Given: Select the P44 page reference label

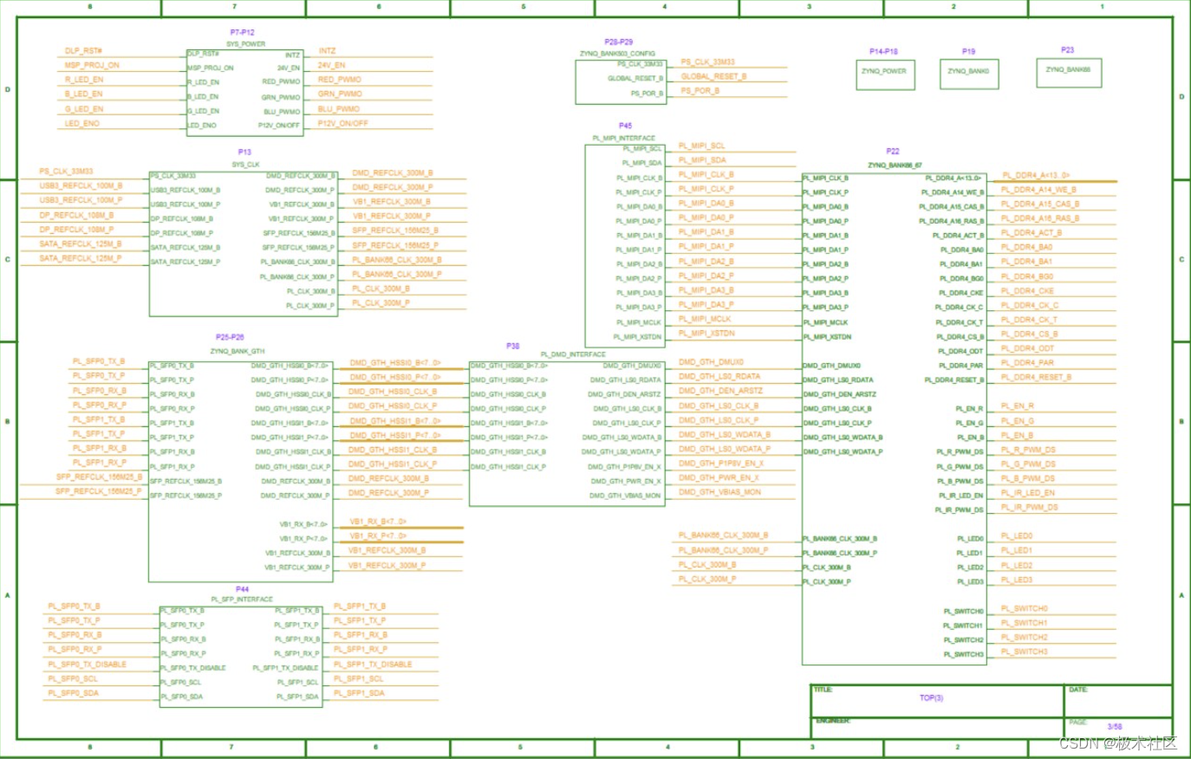Looking at the screenshot, I should pyautogui.click(x=242, y=589).
